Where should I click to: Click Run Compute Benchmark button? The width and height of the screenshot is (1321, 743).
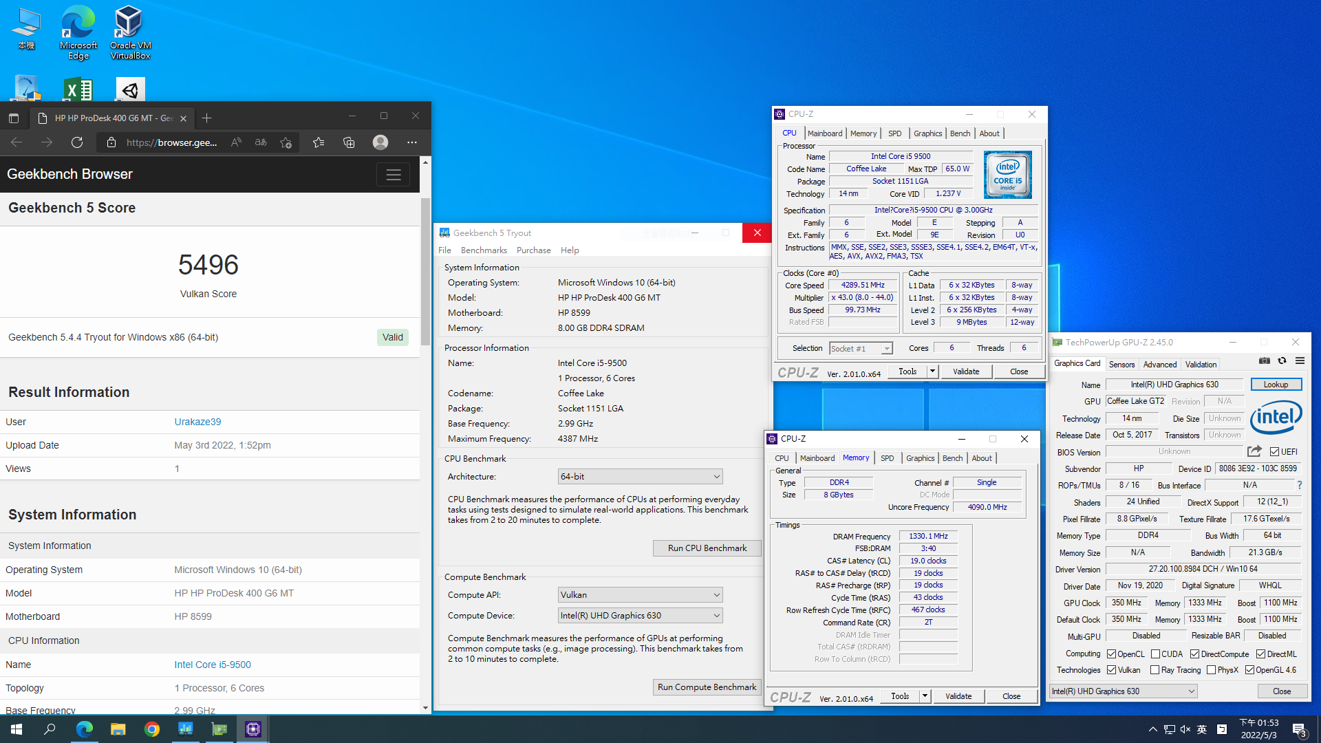(707, 687)
